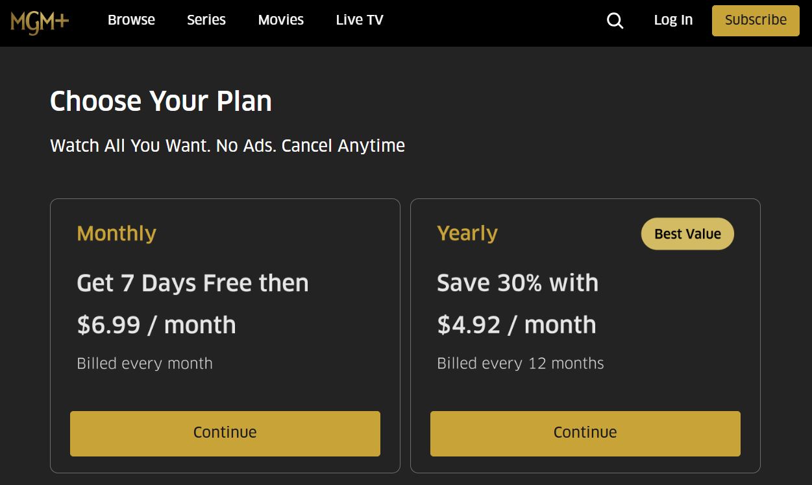
Task: Click the Log In link
Action: click(x=673, y=20)
